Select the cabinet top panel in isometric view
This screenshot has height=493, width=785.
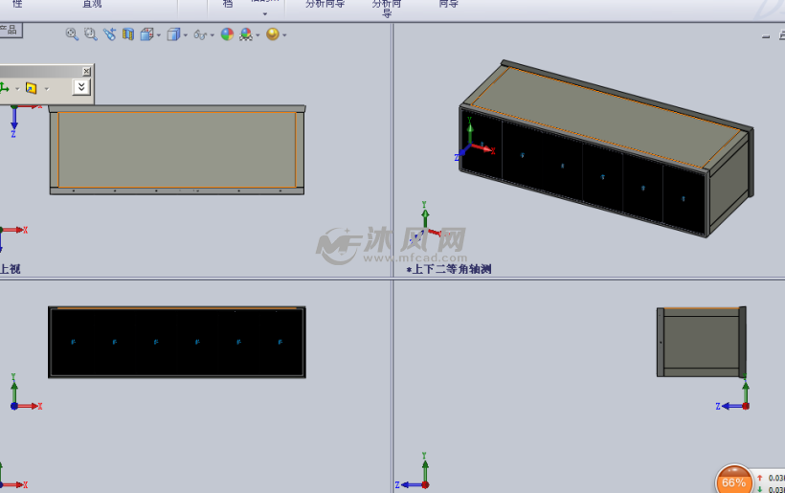606,118
